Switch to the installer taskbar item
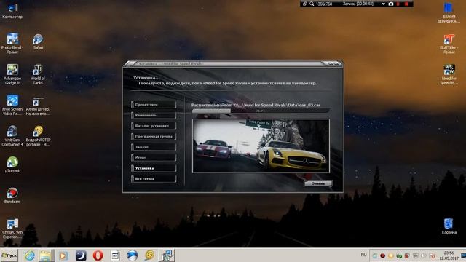This screenshot has height=262, width=466. pos(167,255)
